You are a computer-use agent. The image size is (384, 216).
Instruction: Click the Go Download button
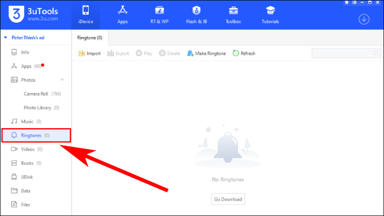(228, 199)
